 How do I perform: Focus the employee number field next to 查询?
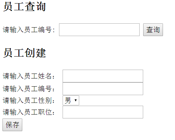tap(99, 30)
